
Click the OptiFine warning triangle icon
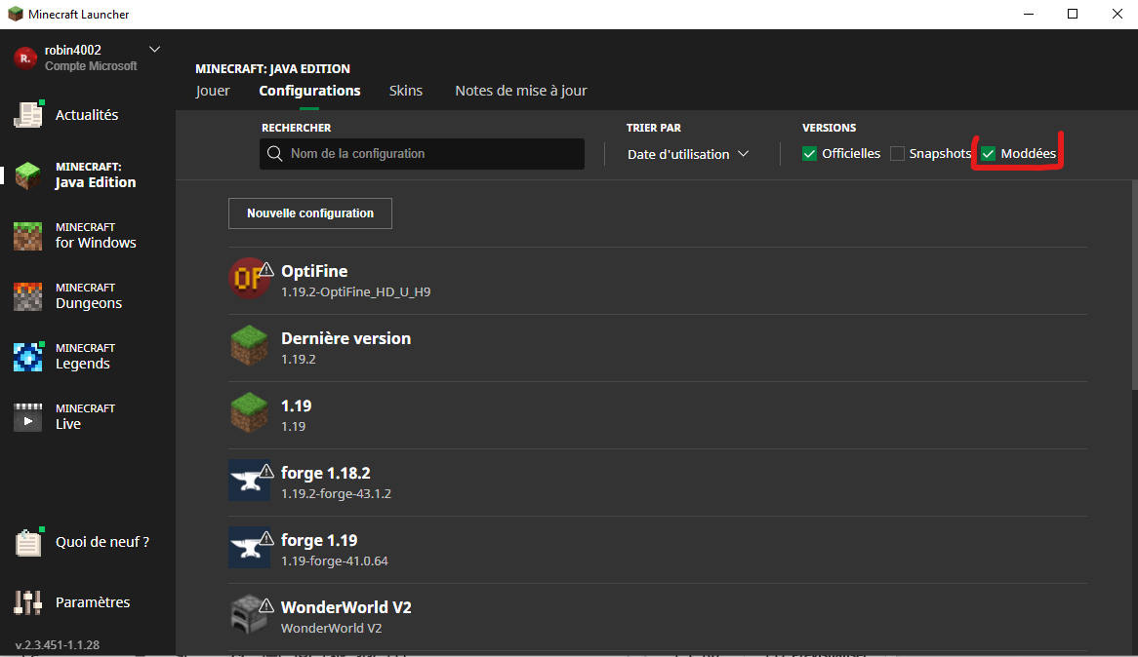(x=266, y=270)
